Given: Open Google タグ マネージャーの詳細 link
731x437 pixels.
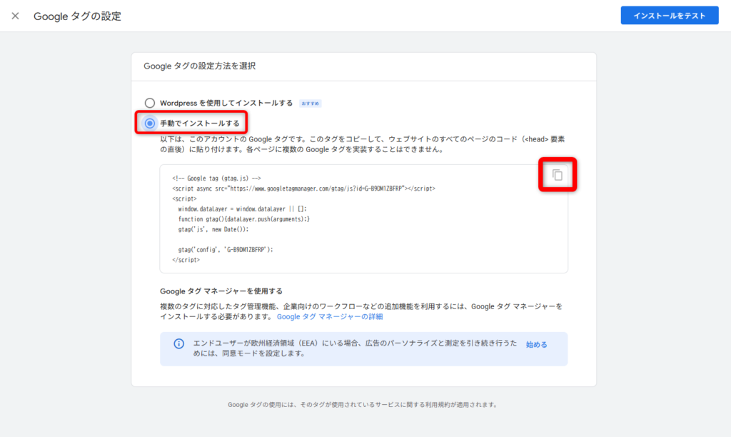Looking at the screenshot, I should [330, 316].
